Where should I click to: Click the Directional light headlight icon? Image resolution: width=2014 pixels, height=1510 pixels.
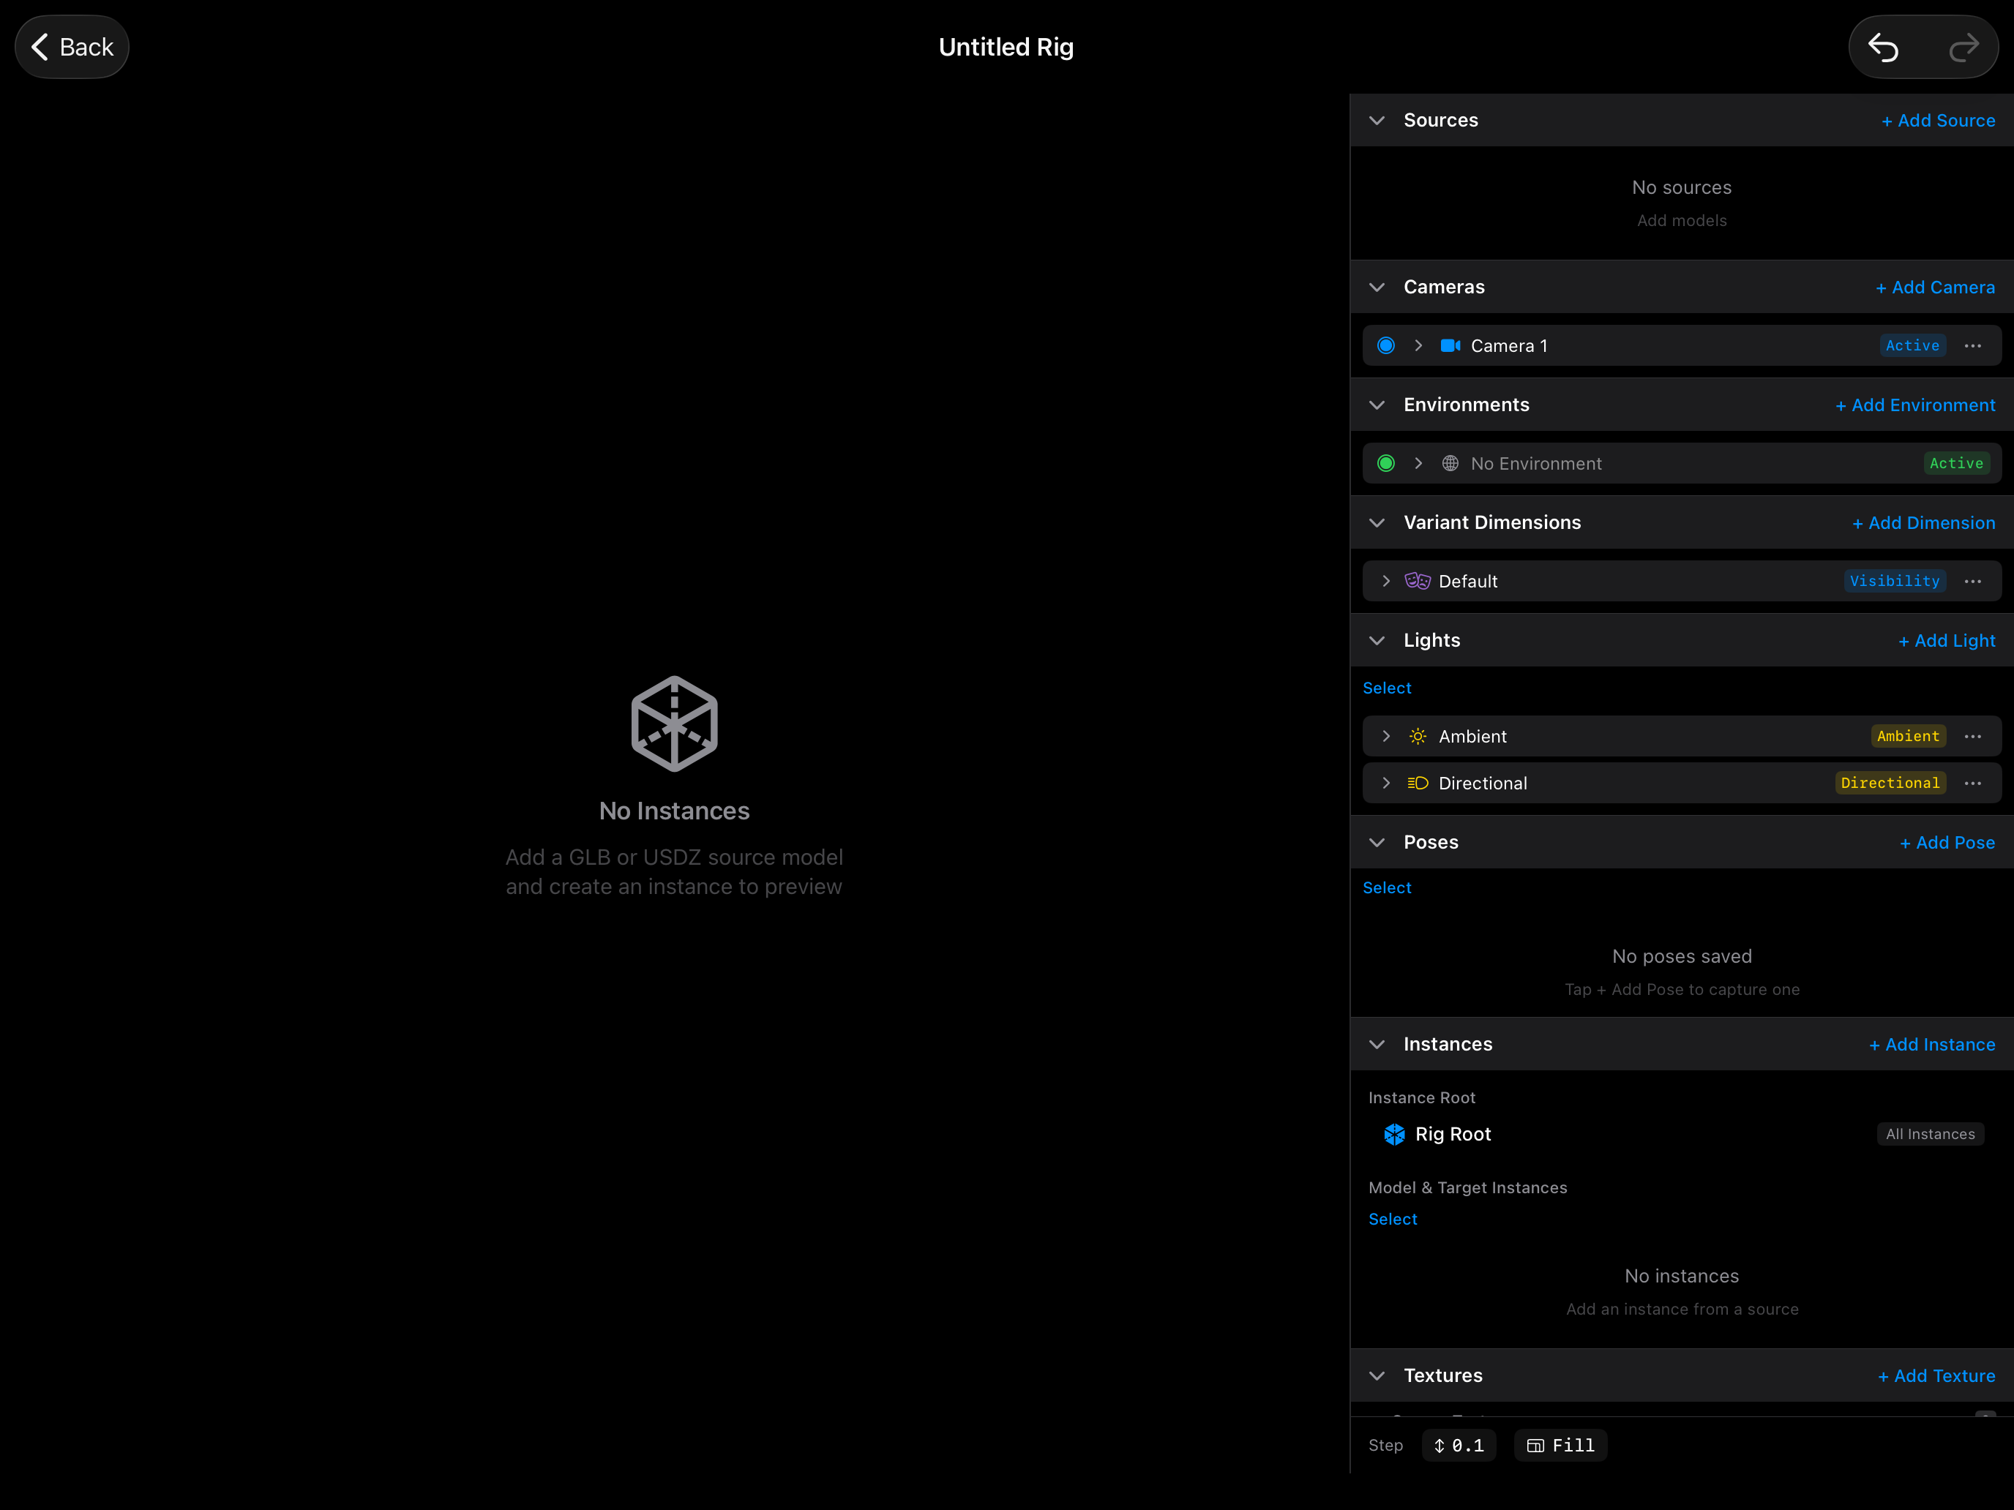(1418, 783)
